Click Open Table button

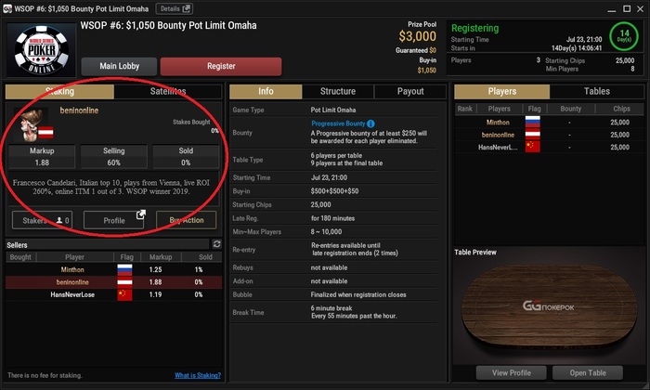pos(588,372)
